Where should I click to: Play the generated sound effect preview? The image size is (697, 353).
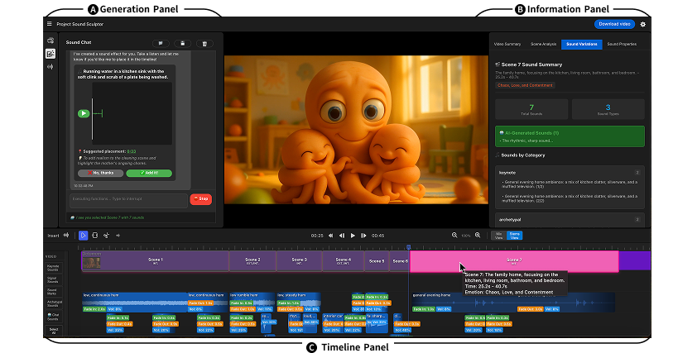coord(84,113)
